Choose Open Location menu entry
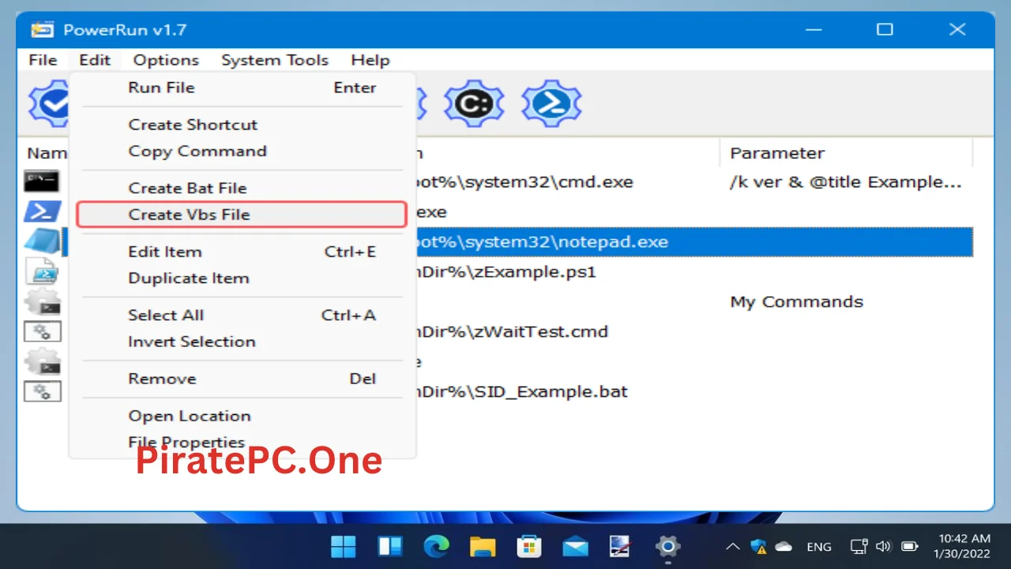 [242, 416]
